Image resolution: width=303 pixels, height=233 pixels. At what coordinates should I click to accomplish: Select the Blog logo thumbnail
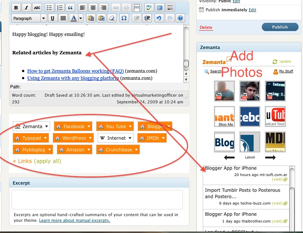(x=224, y=142)
